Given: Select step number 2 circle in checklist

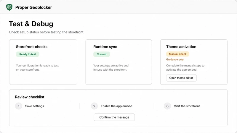Looking at the screenshot, I should (94, 106).
